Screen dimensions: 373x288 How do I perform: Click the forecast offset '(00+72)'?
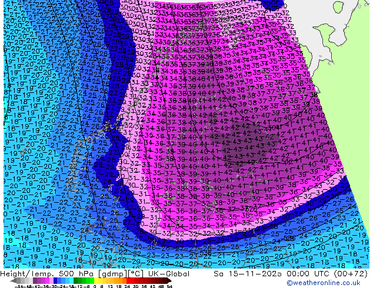click(351, 274)
